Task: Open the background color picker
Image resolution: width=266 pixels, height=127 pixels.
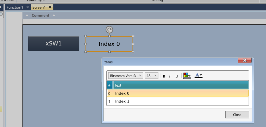Action: [187, 76]
